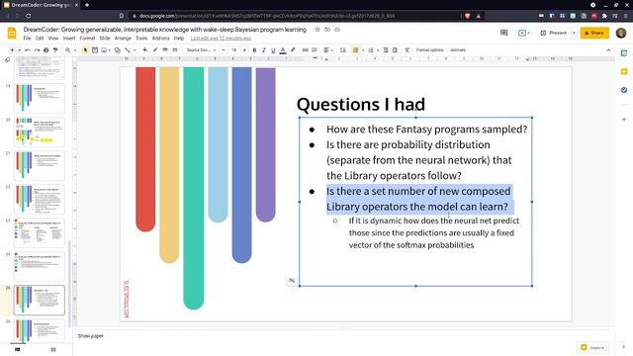Image resolution: width=633 pixels, height=356 pixels.
Task: Switch to filmstrip view at bottom left
Action: coord(18,349)
